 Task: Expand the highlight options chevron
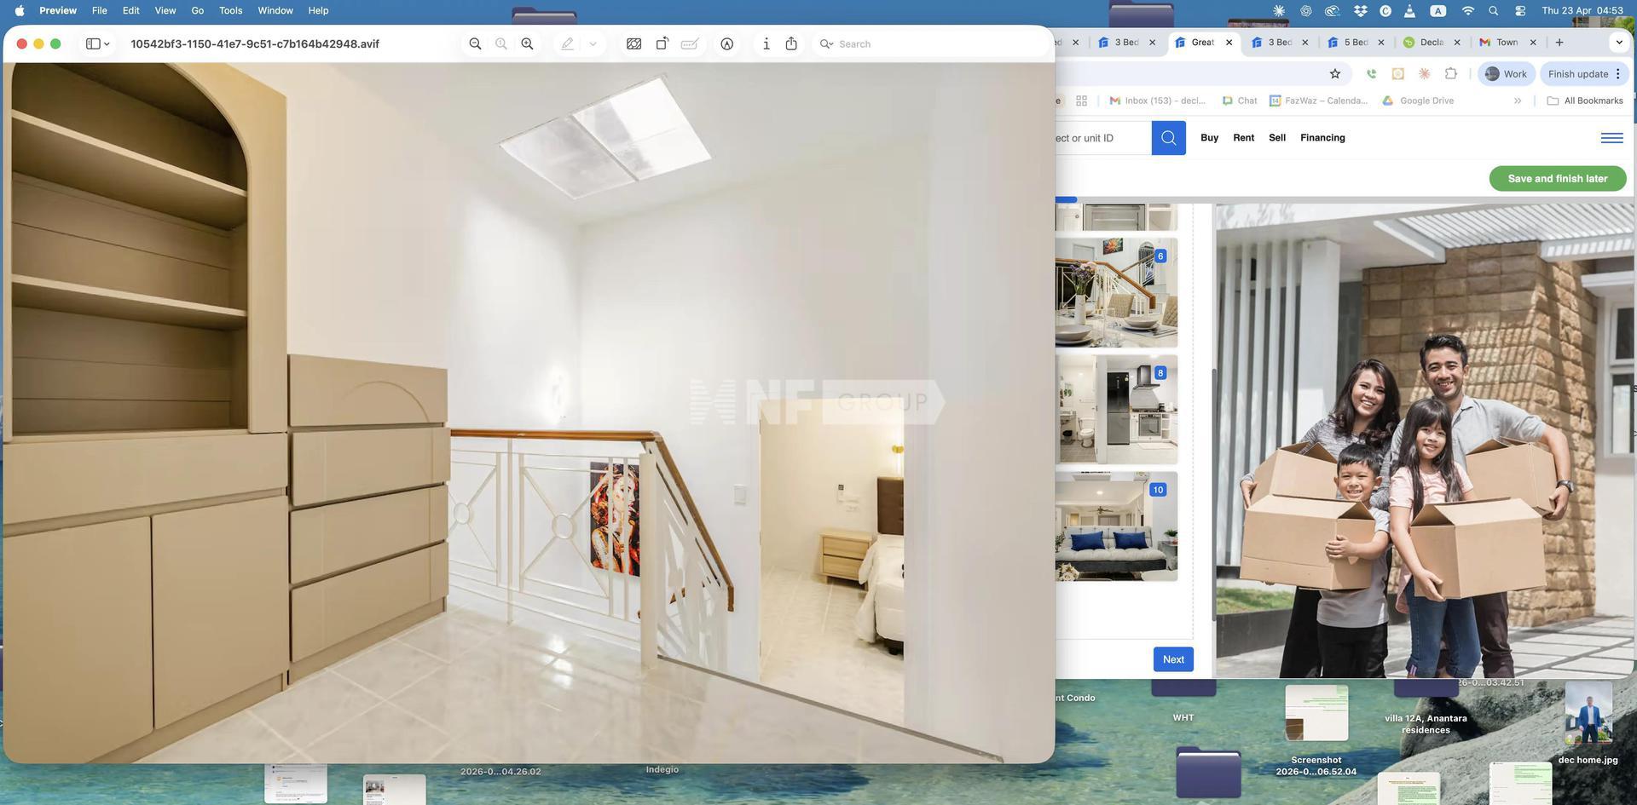593,44
